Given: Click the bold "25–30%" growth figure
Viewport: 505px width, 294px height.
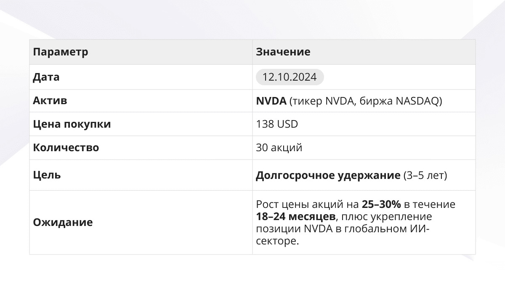Looking at the screenshot, I should pyautogui.click(x=381, y=205).
